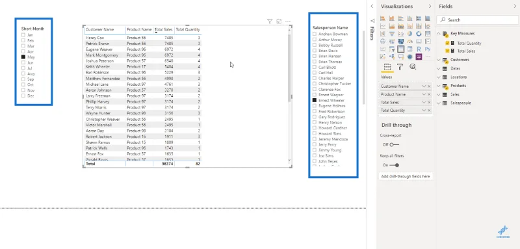Image resolution: width=520 pixels, height=249 pixels.
Task: Switch to the Analytics magnifier tab
Action: 413,67
